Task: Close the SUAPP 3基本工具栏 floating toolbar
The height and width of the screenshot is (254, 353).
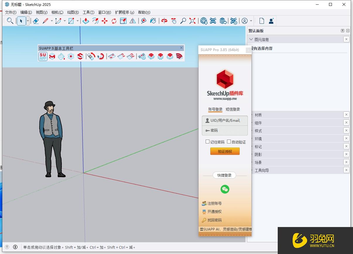Action: pos(181,48)
